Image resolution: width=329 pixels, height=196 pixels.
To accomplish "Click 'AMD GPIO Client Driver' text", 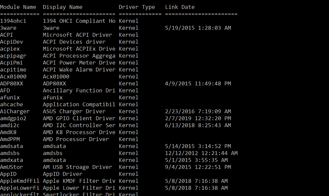I will [79, 118].
